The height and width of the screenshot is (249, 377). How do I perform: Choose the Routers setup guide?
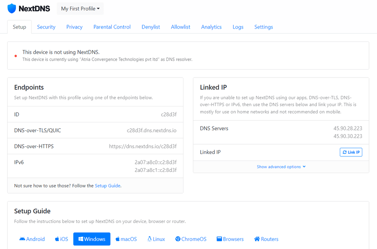tap(266, 239)
